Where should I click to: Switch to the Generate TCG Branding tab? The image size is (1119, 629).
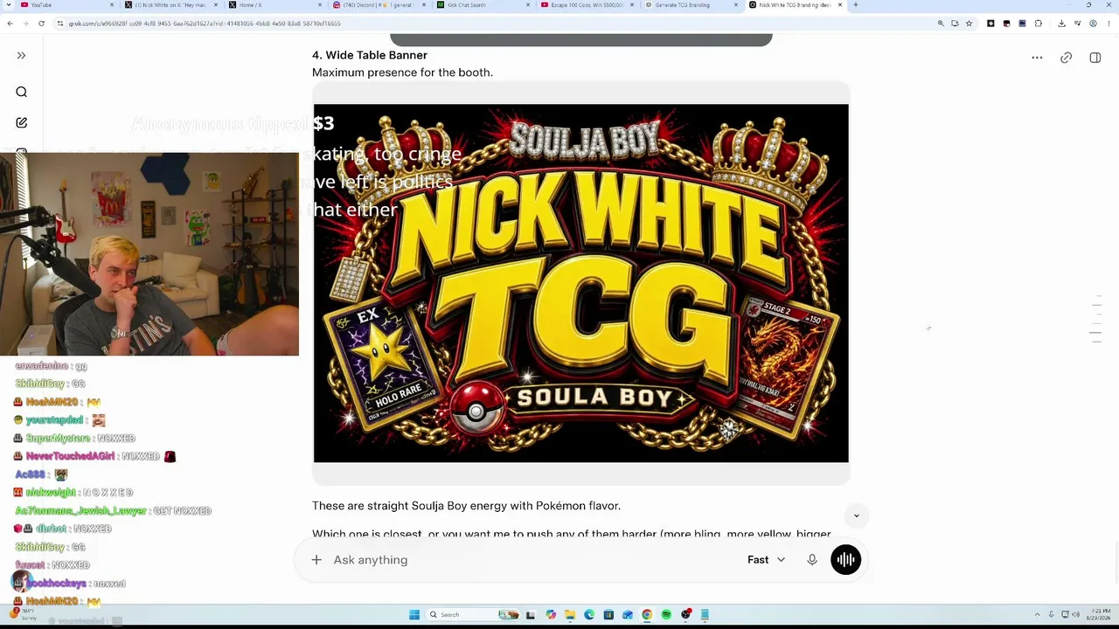pyautogui.click(x=690, y=5)
